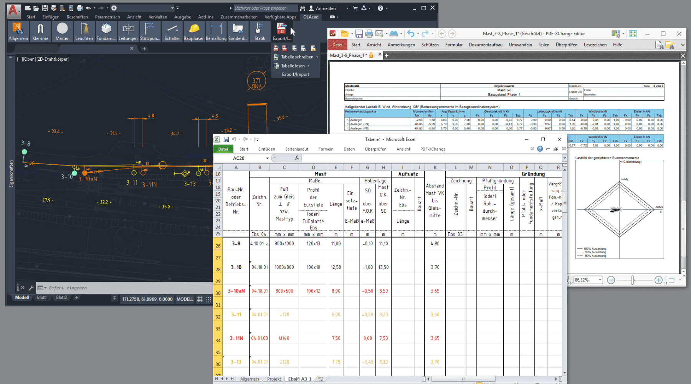Image resolution: width=691 pixels, height=384 pixels.
Task: Select the Masten tool in OLAcad ribbon
Action: (62, 31)
